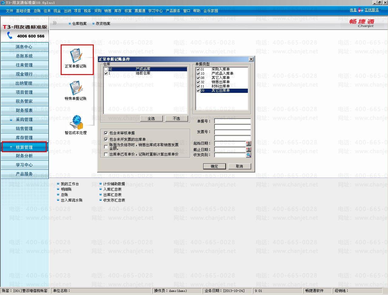Open the 帮助 menu
388x295 pixels.
point(197,11)
